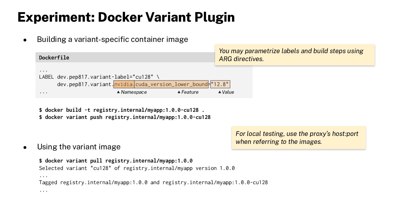Select the cuda_version_lower_bound feature box
The image size is (394, 222).
tap(172, 84)
